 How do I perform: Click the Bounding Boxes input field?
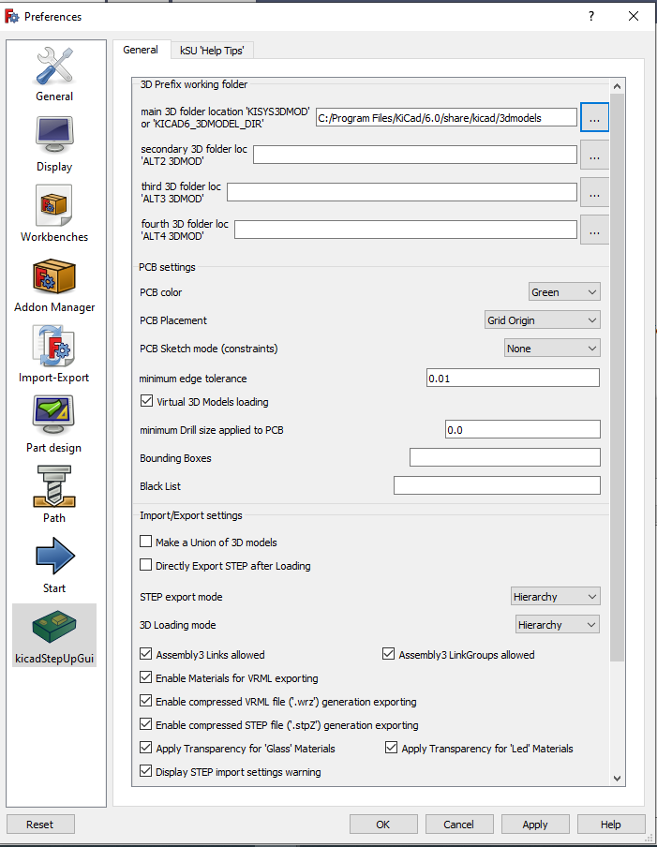pyautogui.click(x=504, y=457)
